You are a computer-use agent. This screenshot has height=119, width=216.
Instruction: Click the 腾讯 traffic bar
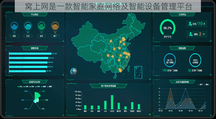tap(125, 108)
